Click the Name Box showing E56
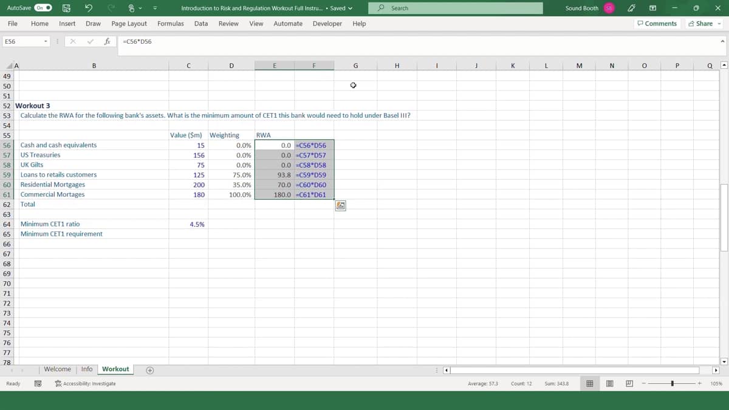729x410 pixels. (x=22, y=42)
